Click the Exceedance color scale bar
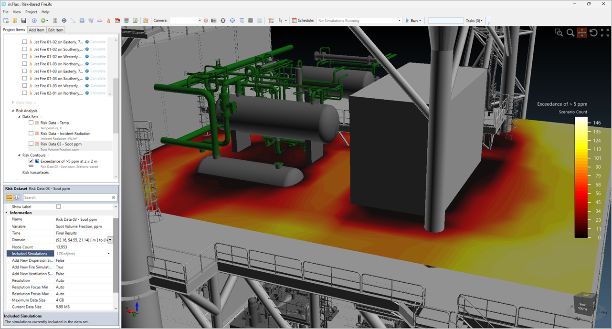The height and width of the screenshot is (329, 612). [581, 177]
